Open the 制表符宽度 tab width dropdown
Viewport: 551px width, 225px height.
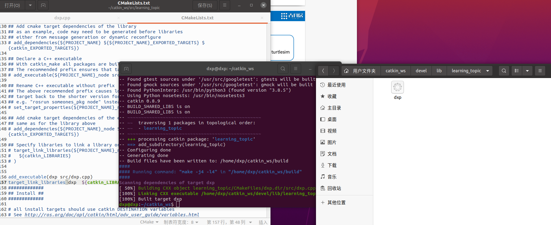pos(181,222)
